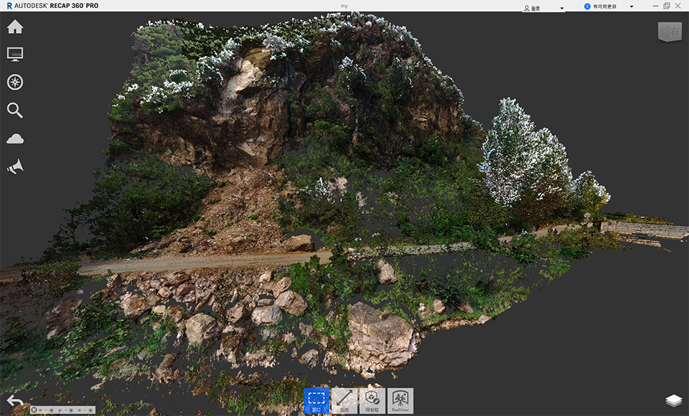689x416 pixels.
Task: Restore down the application window
Action: [666, 6]
